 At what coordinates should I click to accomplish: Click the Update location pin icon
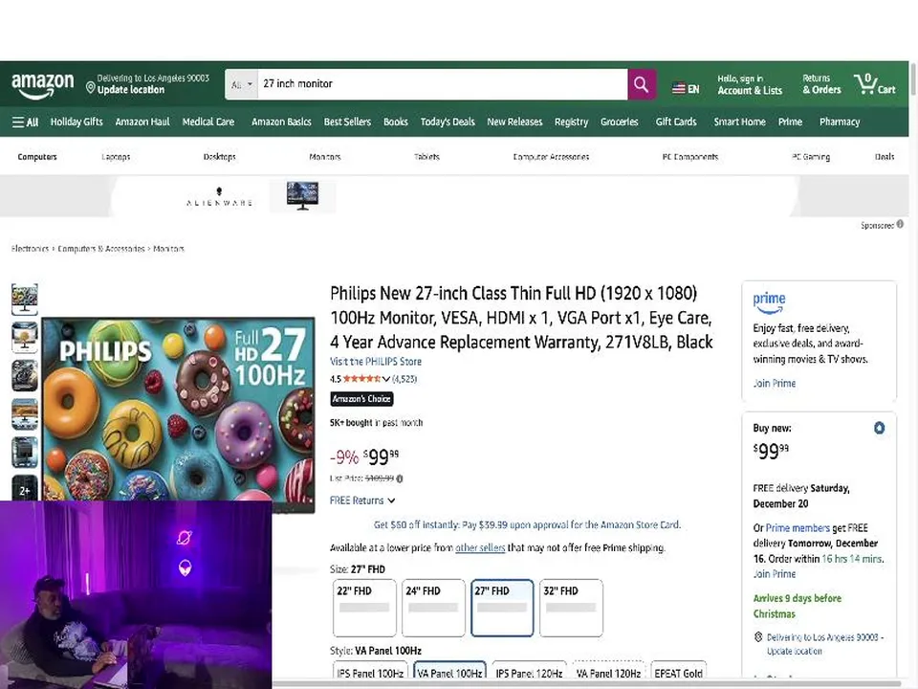point(91,88)
